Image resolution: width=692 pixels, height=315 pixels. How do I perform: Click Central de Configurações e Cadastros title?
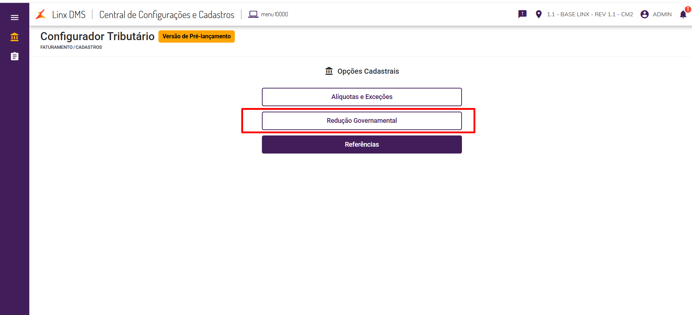(x=167, y=15)
